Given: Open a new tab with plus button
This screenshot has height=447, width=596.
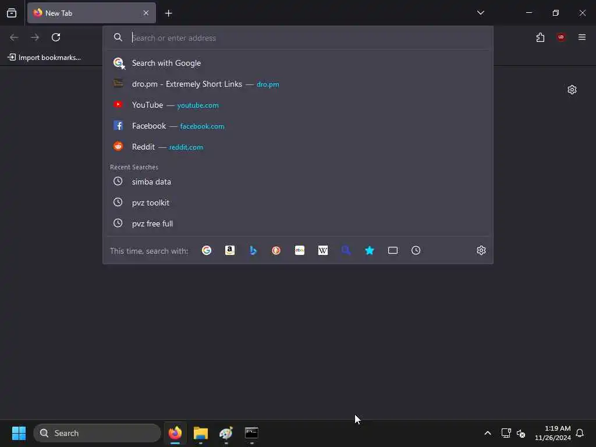Looking at the screenshot, I should coord(168,13).
